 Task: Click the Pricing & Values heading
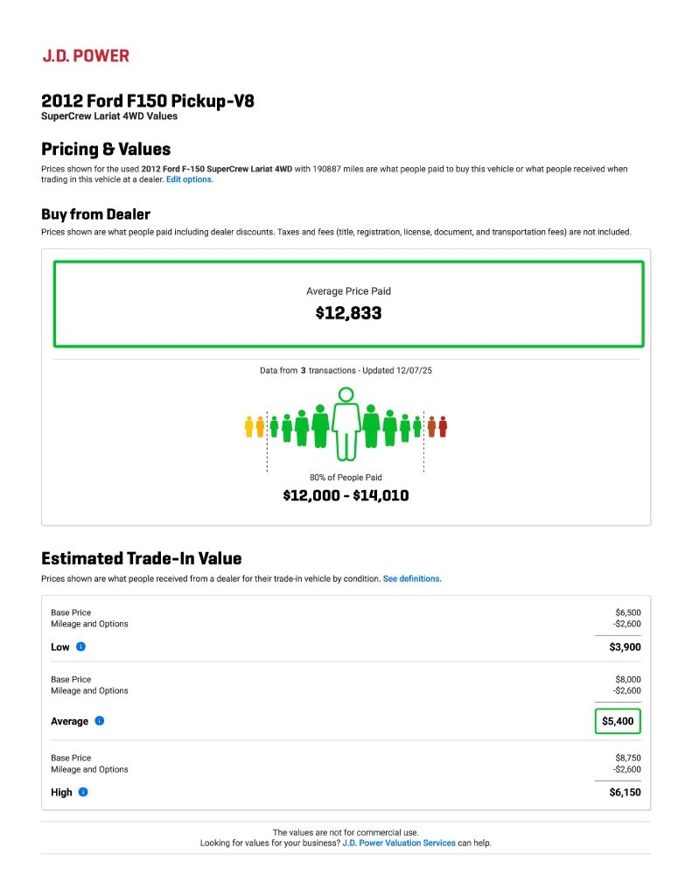click(x=106, y=149)
